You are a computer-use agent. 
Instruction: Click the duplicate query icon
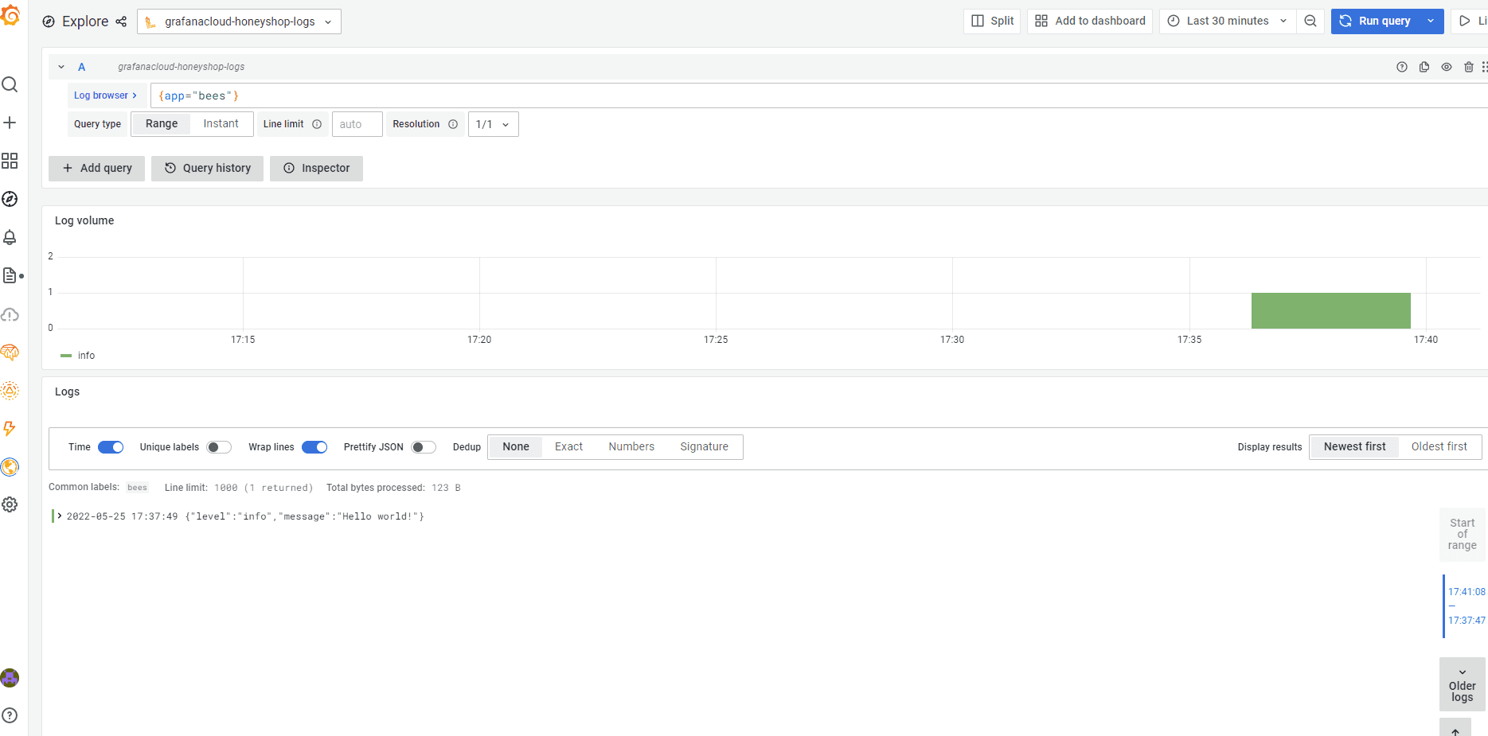click(1424, 67)
